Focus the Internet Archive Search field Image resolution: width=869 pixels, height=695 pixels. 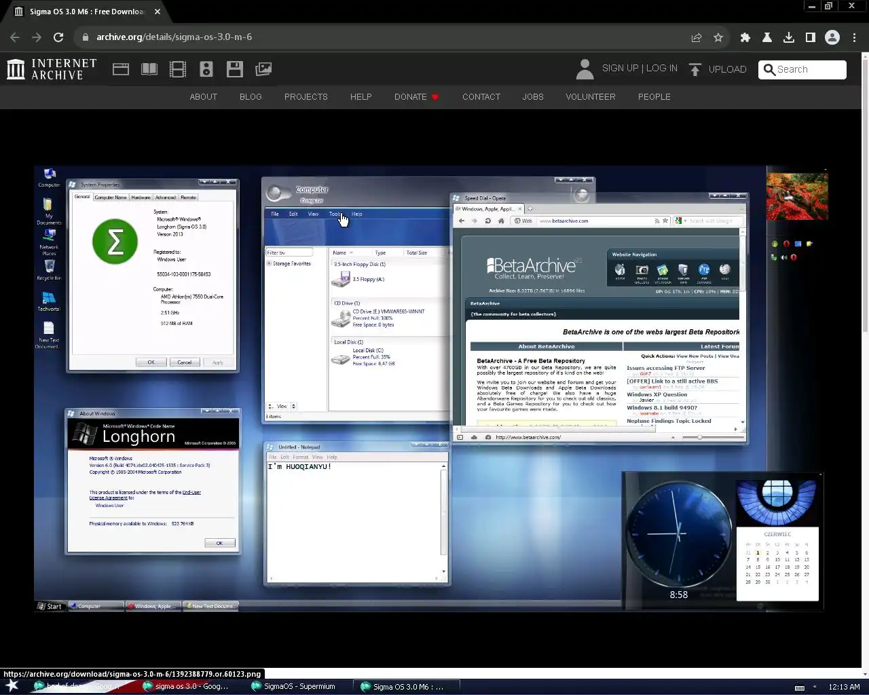click(x=802, y=69)
